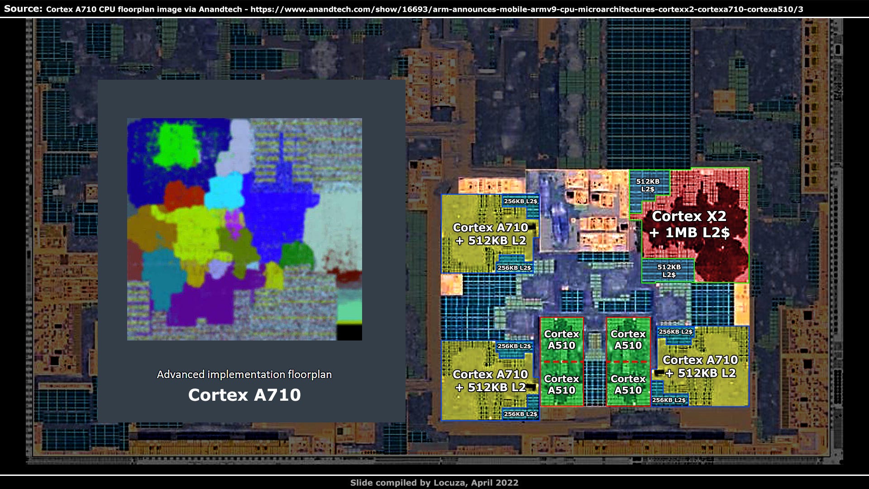Image resolution: width=869 pixels, height=489 pixels.
Task: Select the Slide compiled by Locuza footer
Action: pyautogui.click(x=434, y=483)
